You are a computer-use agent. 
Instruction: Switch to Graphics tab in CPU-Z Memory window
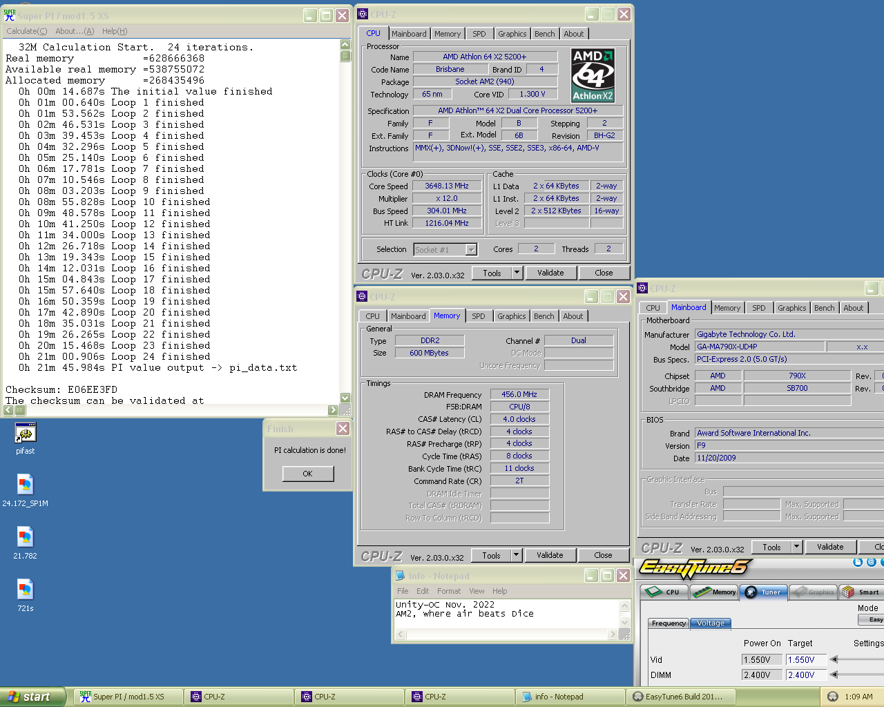point(512,316)
